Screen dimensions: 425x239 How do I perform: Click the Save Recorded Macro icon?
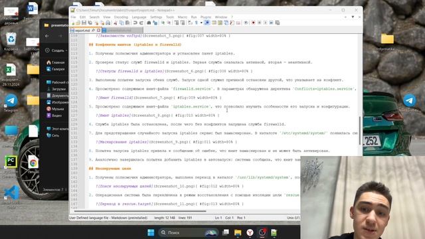point(278,23)
